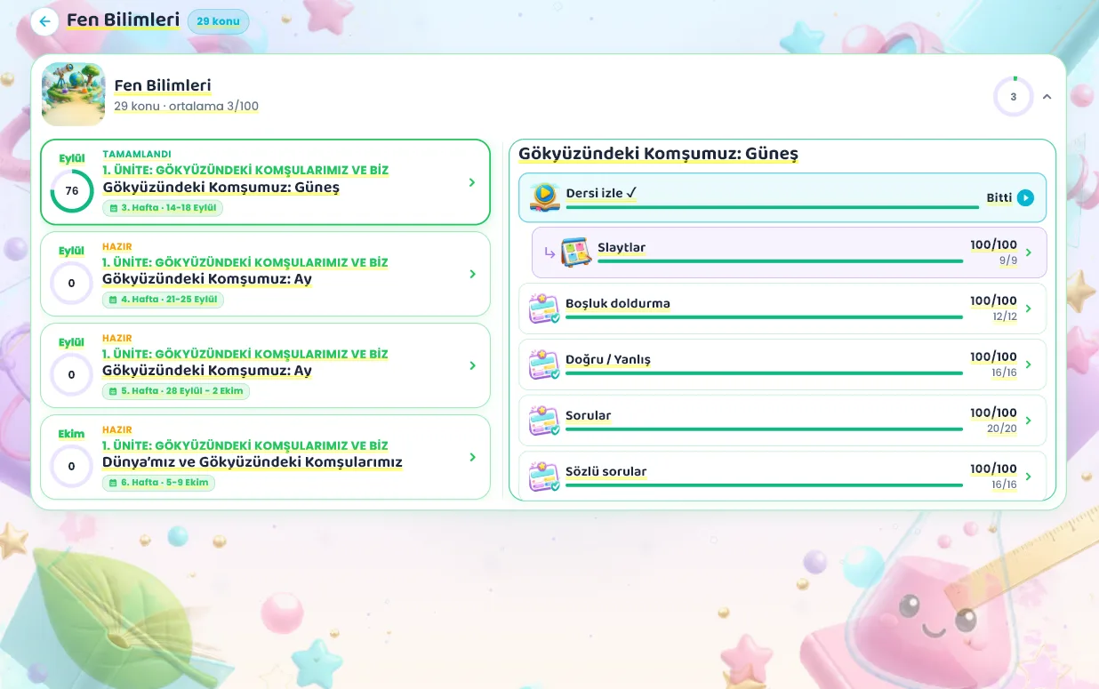Click the TAMAMLANDI status label
This screenshot has width=1099, height=689.
coord(137,154)
